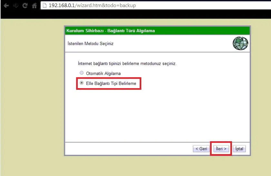Click the page icon in the address bar
This screenshot has width=271, height=176.
point(45,5)
